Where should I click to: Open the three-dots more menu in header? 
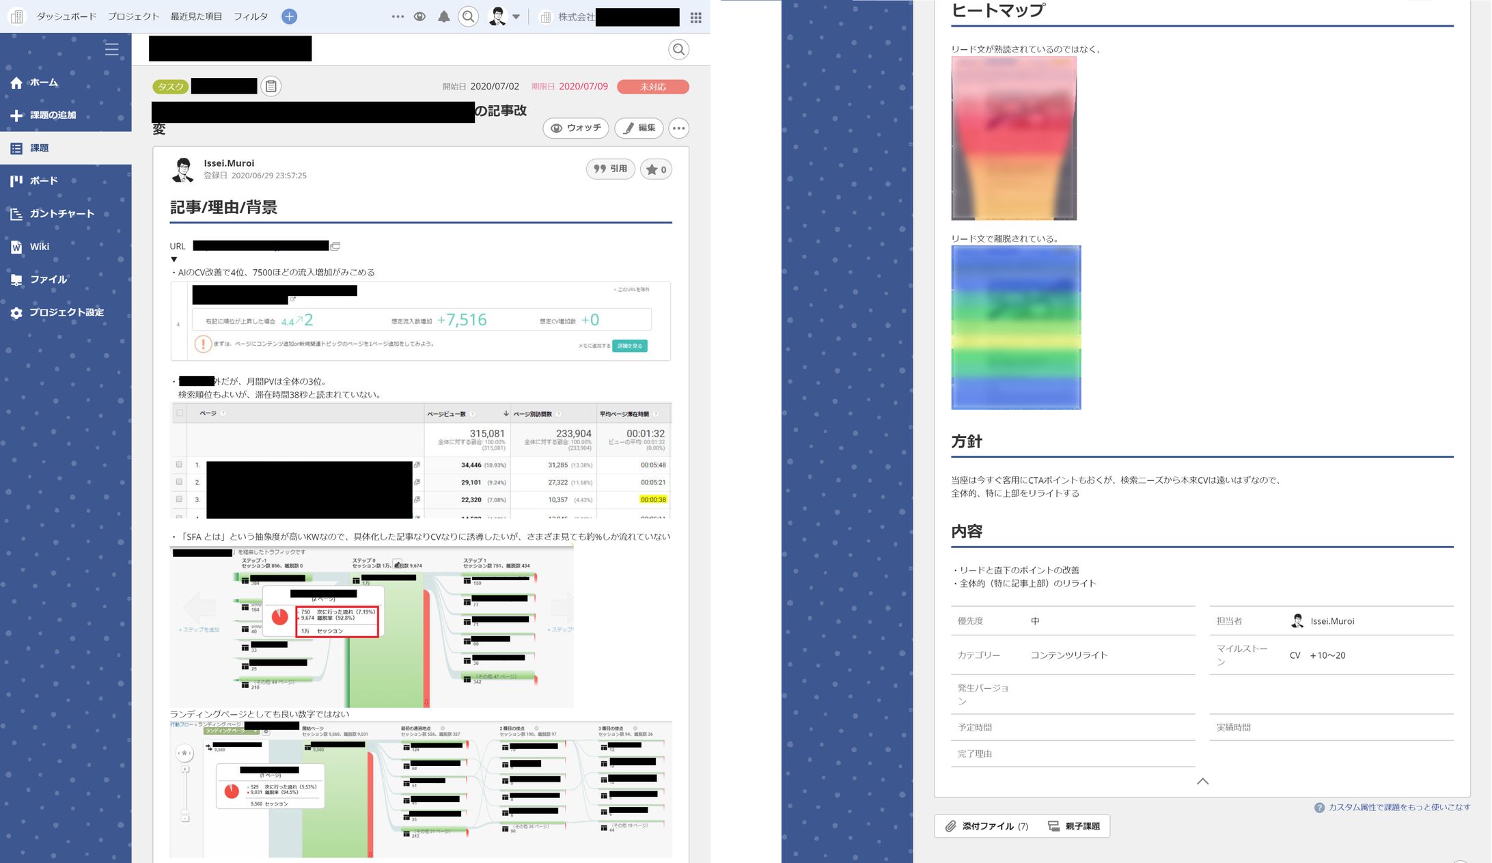(398, 16)
